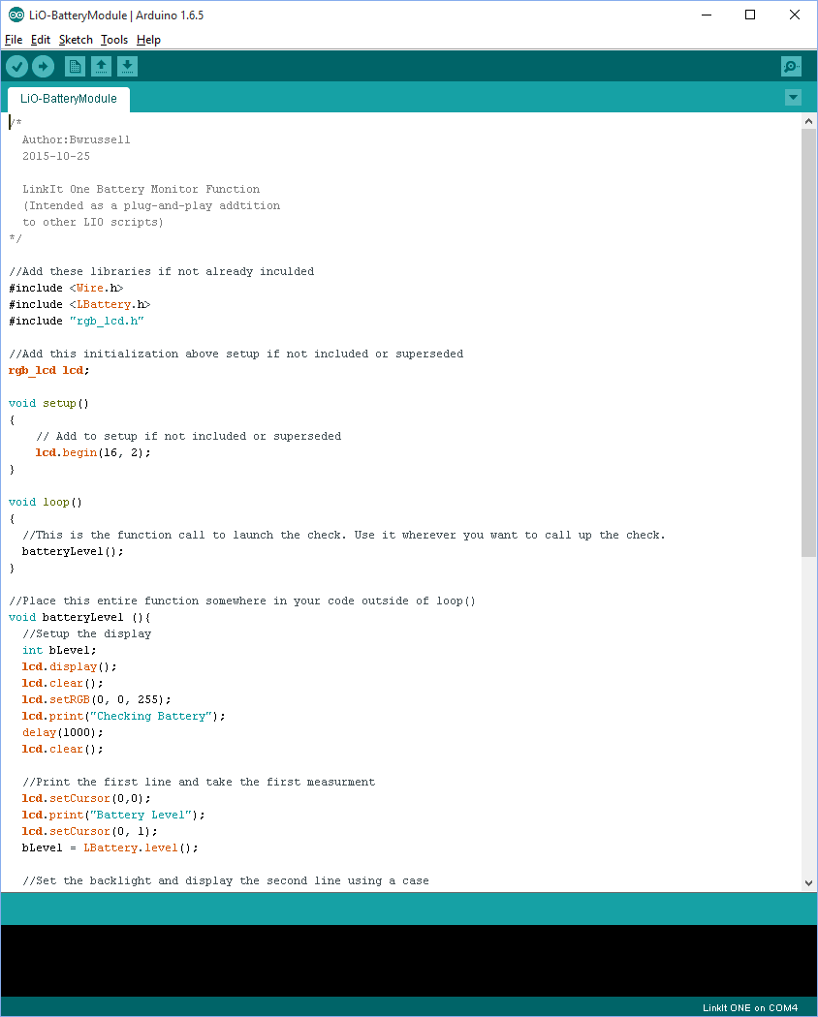Image resolution: width=818 pixels, height=1017 pixels.
Task: Open a sketch using the up-arrow icon
Action: pos(101,66)
